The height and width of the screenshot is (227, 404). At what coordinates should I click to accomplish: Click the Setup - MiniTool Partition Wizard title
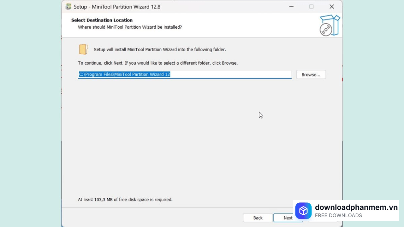(x=117, y=7)
